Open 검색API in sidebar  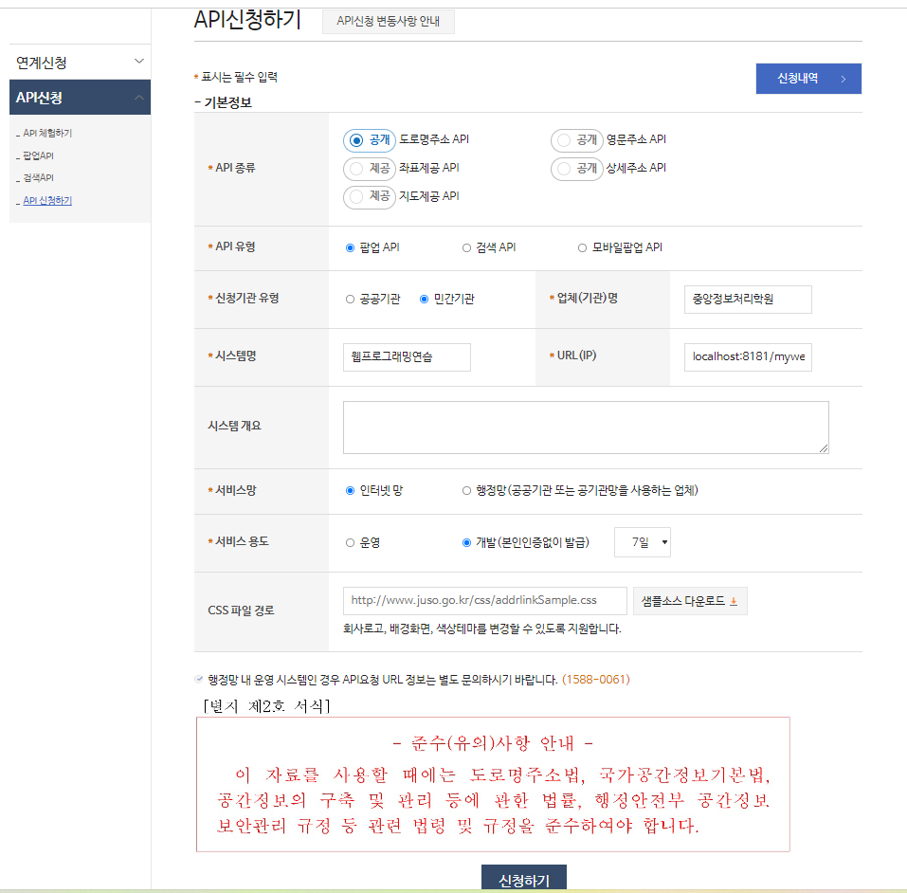38,177
